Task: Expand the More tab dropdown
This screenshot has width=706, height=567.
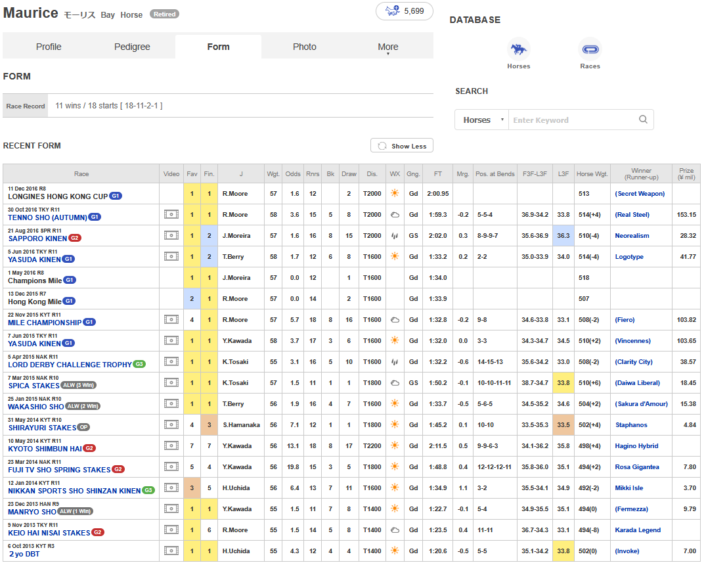Action: pyautogui.click(x=387, y=47)
